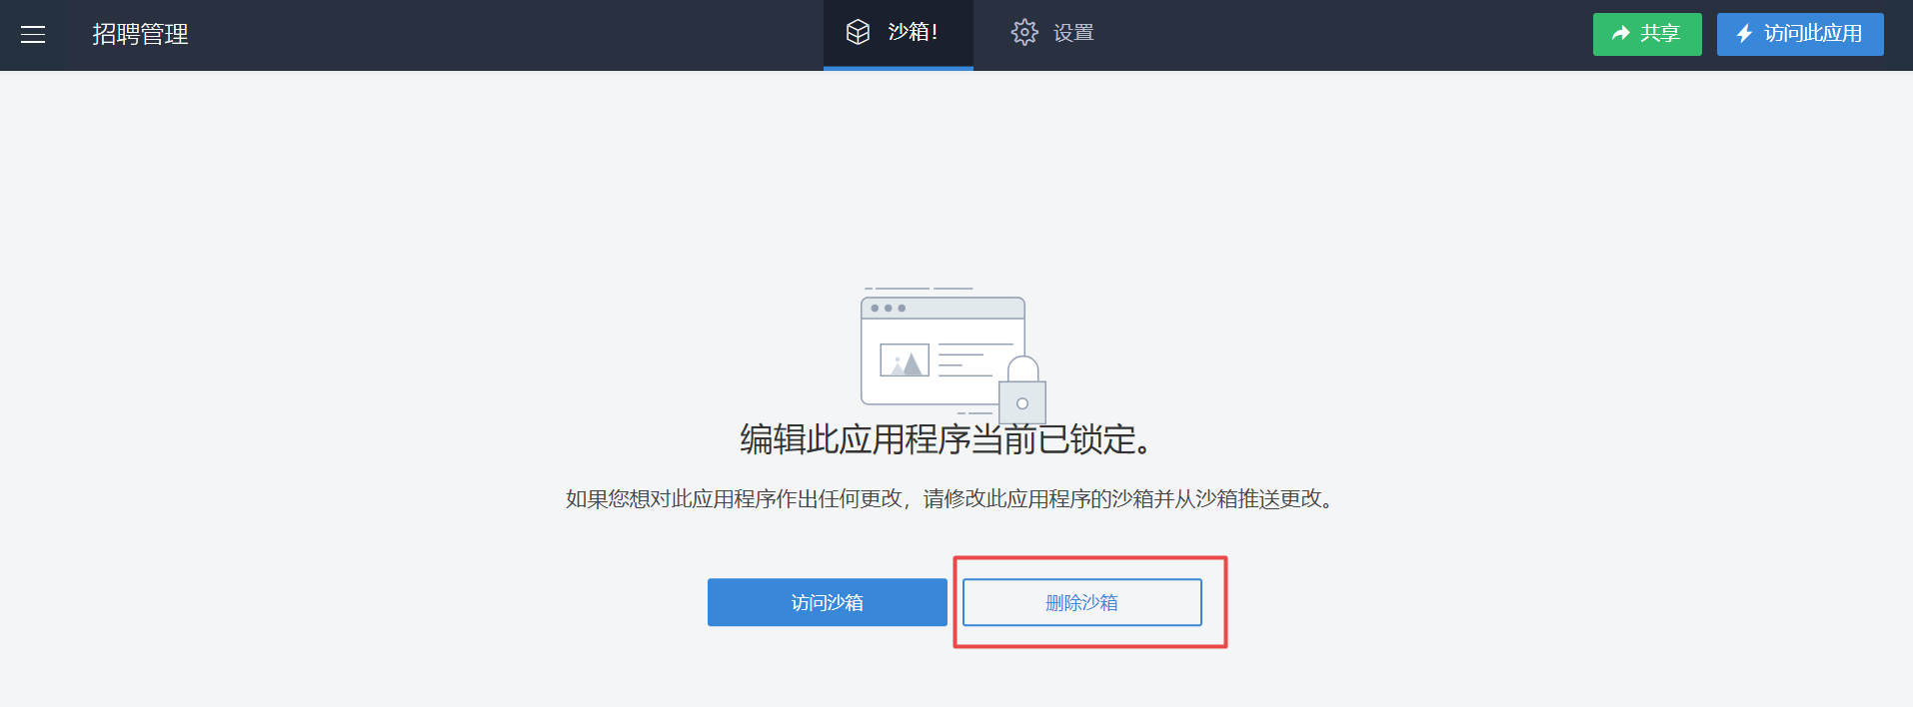The height and width of the screenshot is (707, 1913).
Task: Click the image placeholder in illustration
Action: tap(905, 359)
